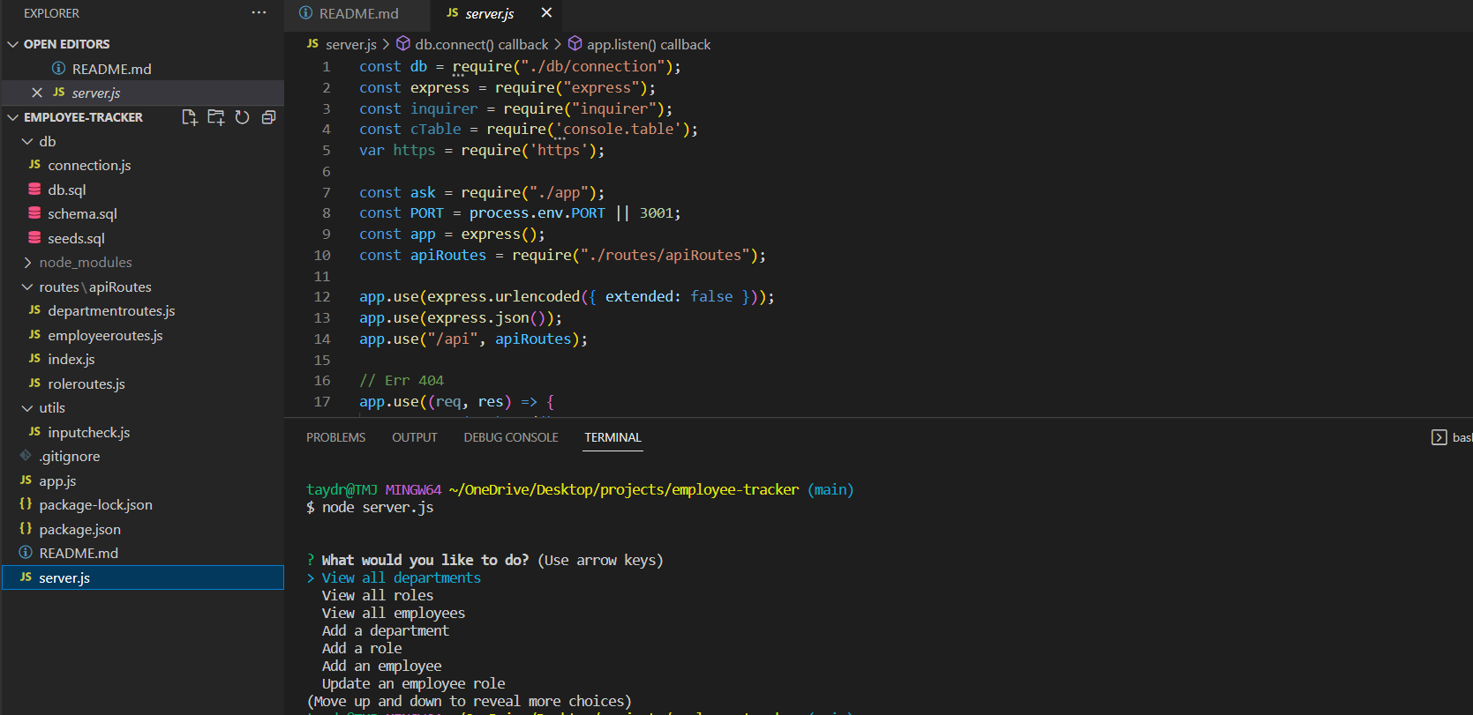Click 'View all departments' in the terminal
The image size is (1473, 715).
(x=402, y=577)
